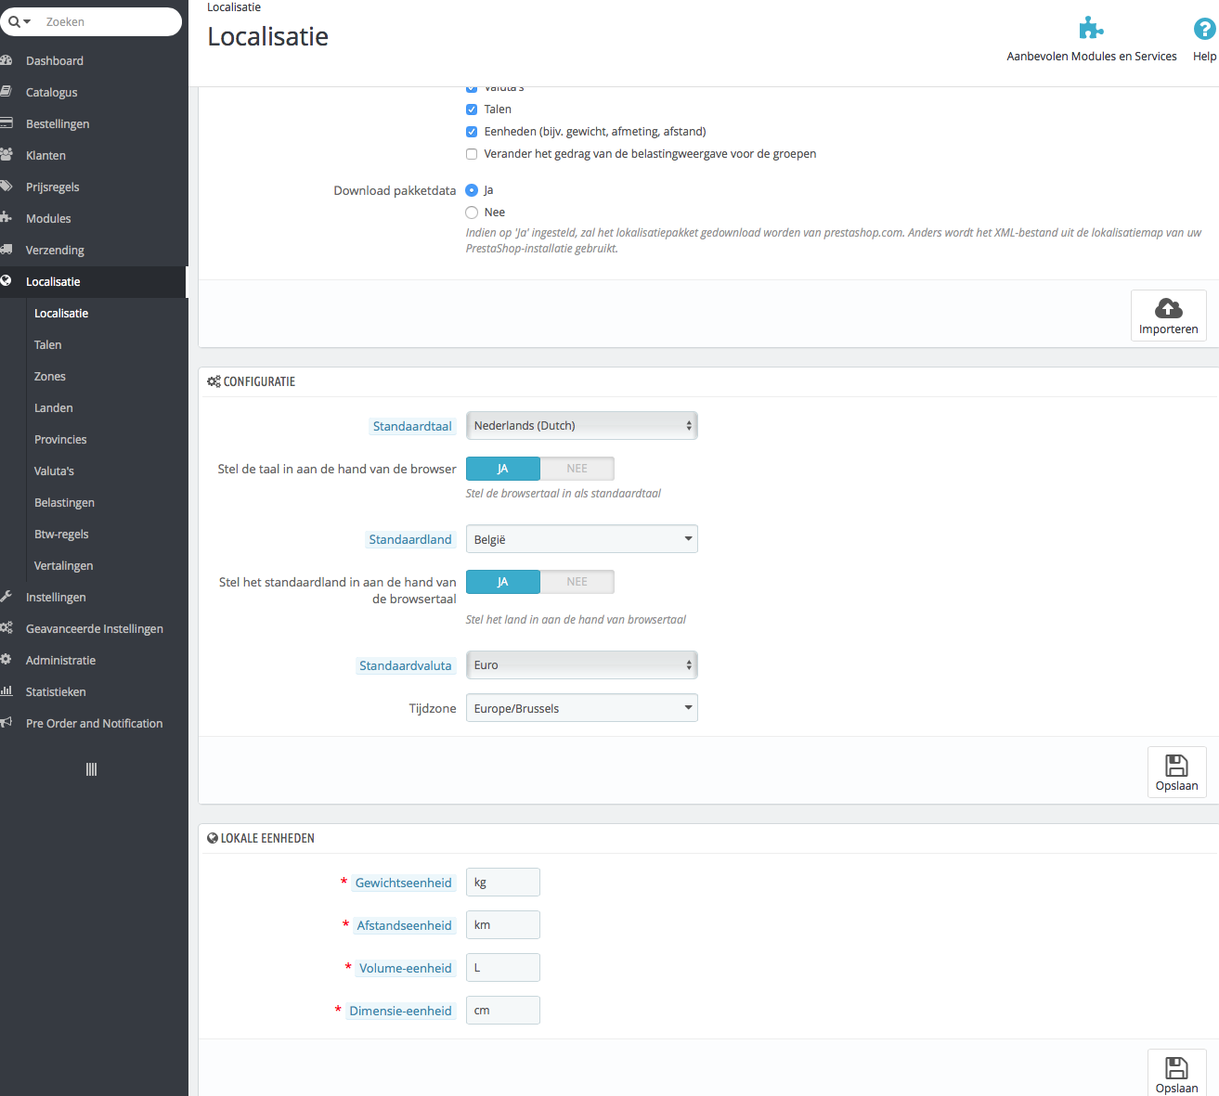The image size is (1219, 1096).
Task: Open the Localisatie submenu item
Action: 61,313
